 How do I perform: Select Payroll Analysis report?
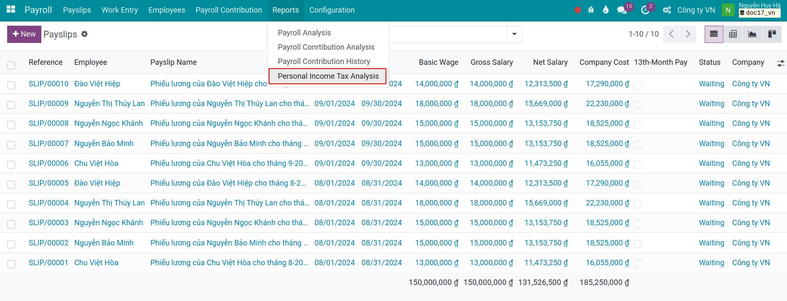click(304, 33)
